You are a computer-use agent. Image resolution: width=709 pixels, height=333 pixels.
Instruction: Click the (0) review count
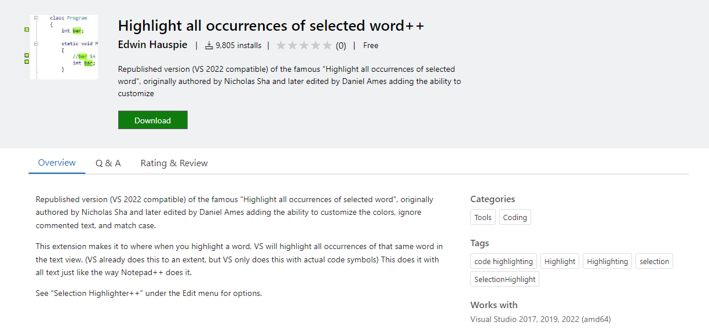click(x=341, y=45)
